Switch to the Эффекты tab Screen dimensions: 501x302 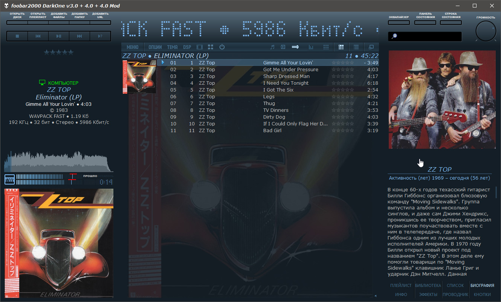[428, 294]
